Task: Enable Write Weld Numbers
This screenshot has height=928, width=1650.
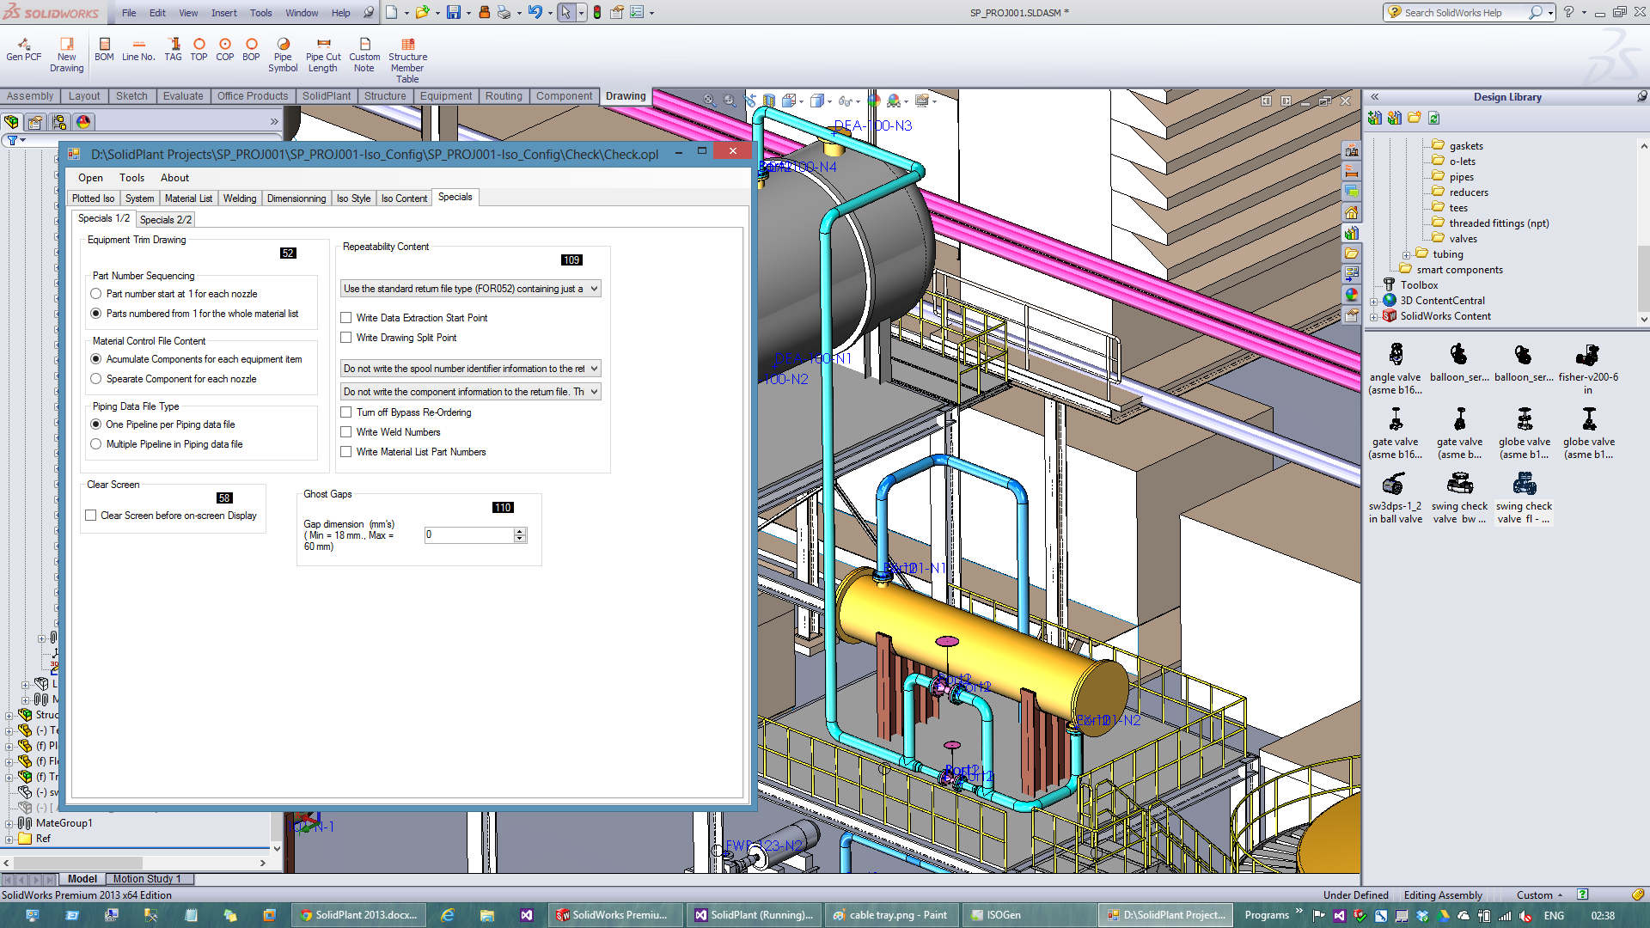Action: coord(345,432)
